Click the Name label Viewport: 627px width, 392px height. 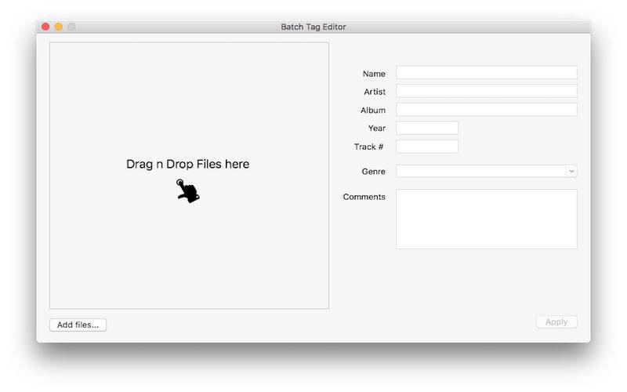point(374,74)
